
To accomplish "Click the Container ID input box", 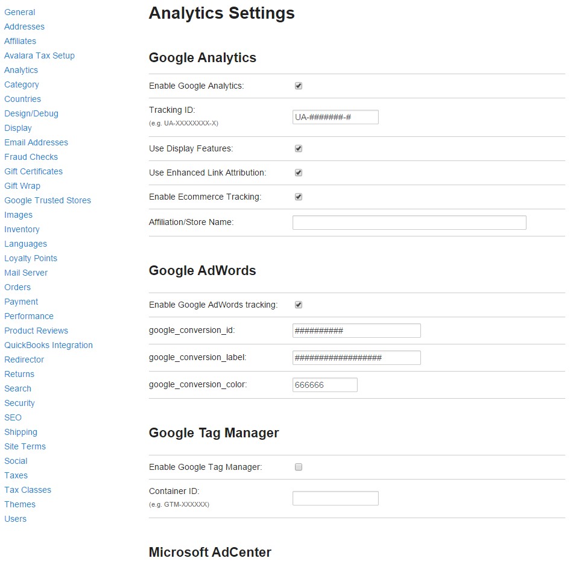I will pos(335,499).
